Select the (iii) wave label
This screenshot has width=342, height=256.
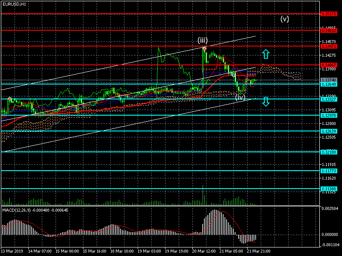point(202,40)
